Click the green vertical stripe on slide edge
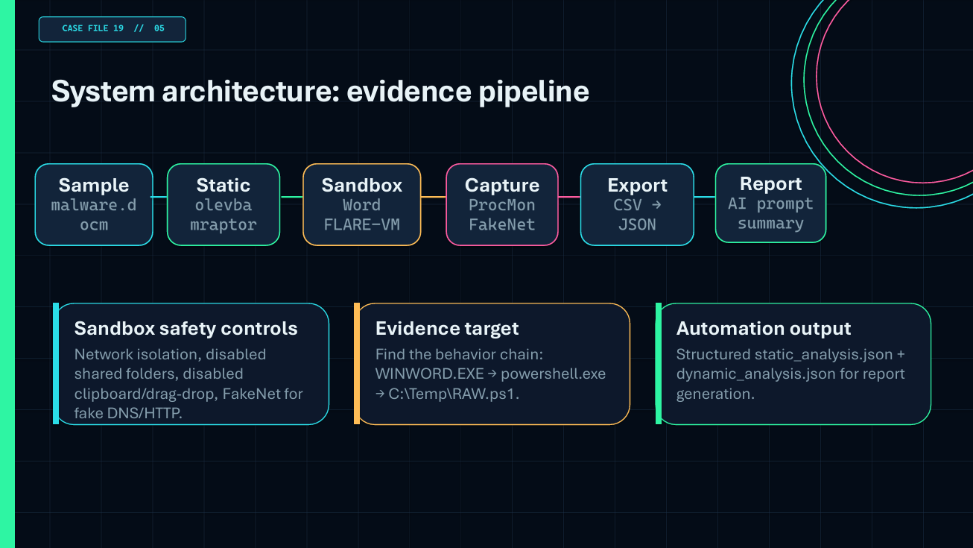The height and width of the screenshot is (548, 973). pyautogui.click(x=7, y=274)
